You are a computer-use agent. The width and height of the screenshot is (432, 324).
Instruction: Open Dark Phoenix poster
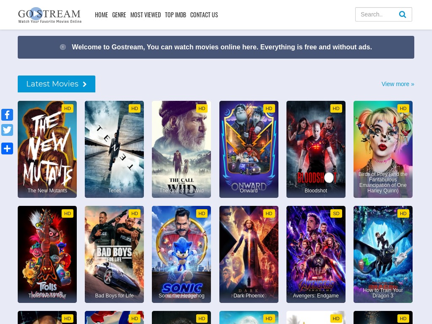coord(249,254)
